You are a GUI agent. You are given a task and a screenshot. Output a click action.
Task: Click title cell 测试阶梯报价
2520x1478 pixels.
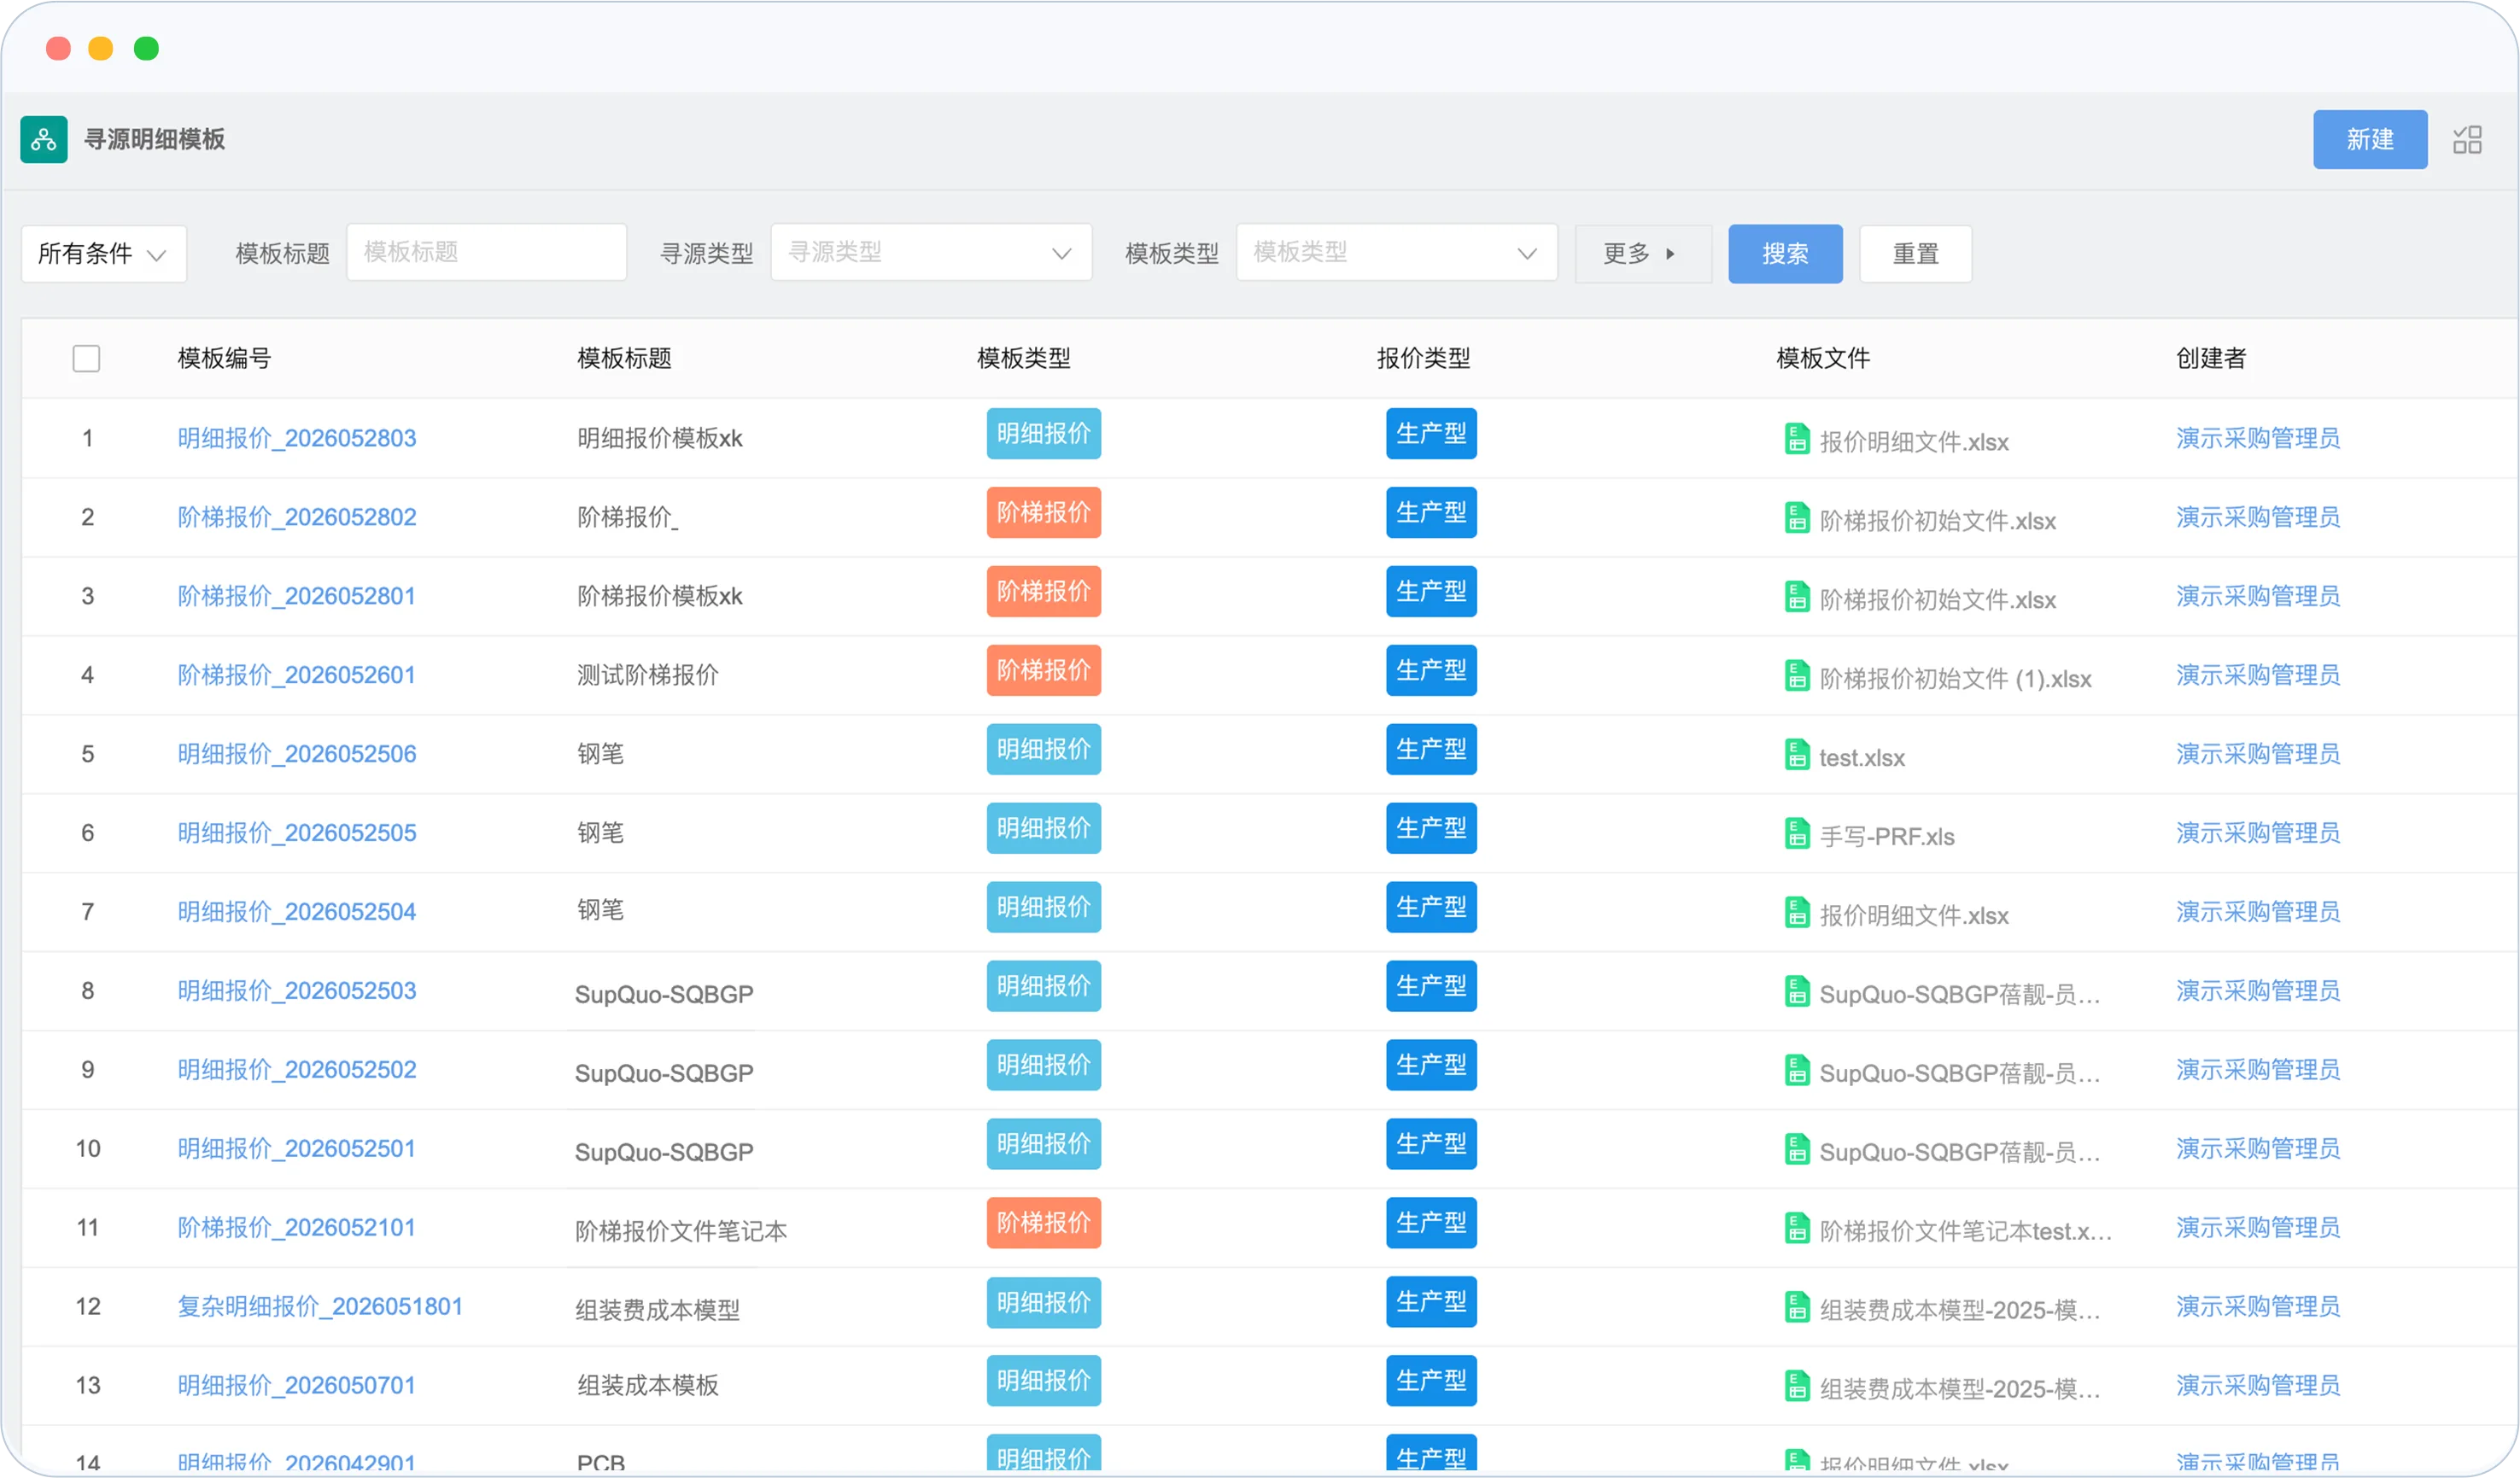[648, 675]
